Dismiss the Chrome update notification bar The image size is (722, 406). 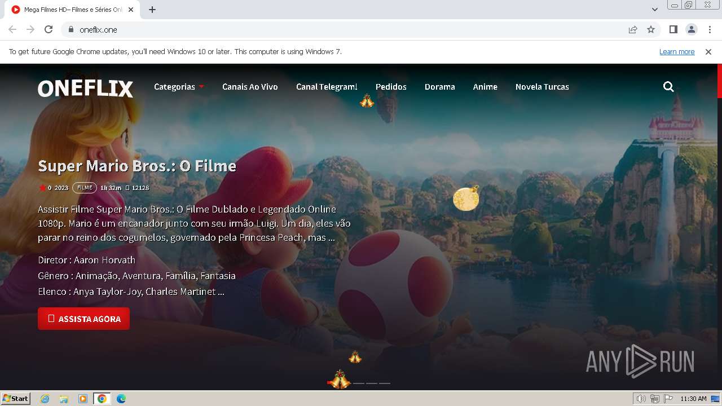coord(708,52)
